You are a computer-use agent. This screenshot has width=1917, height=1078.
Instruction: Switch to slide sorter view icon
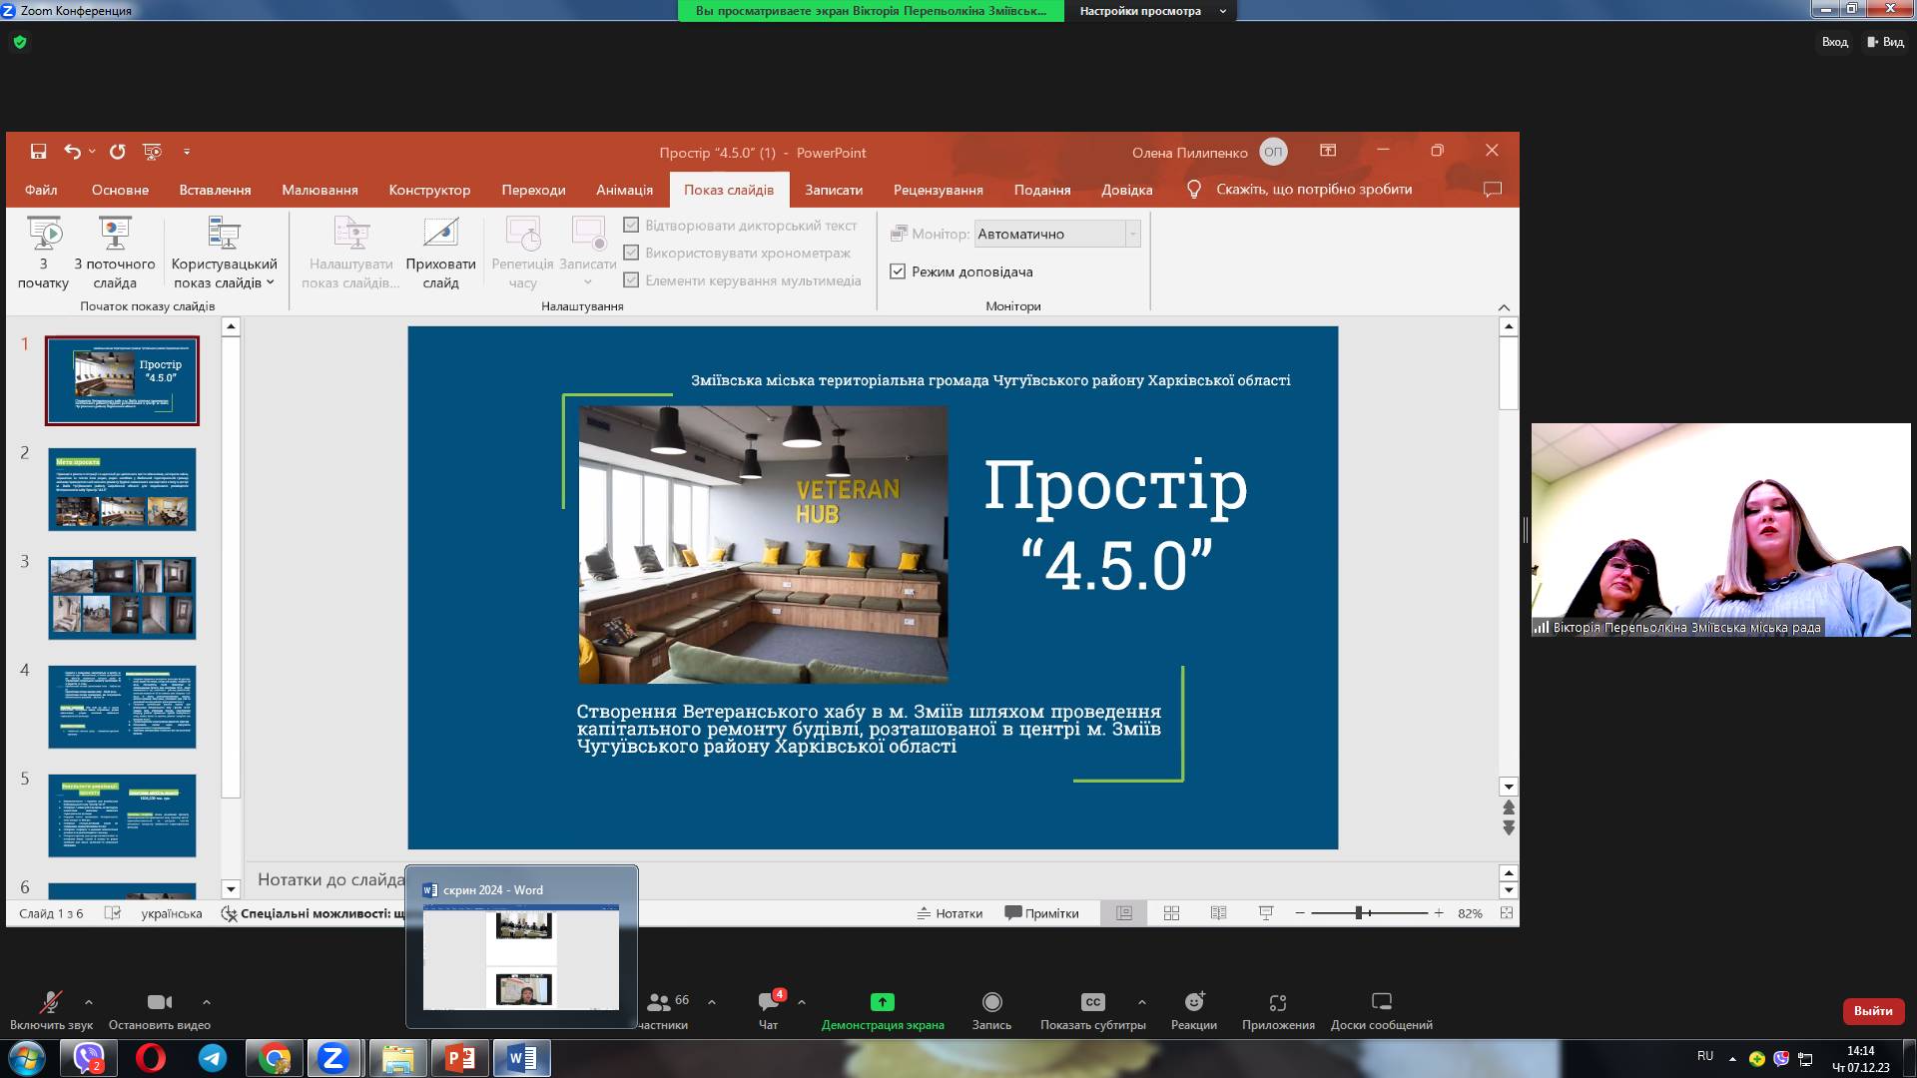pos(1171,913)
